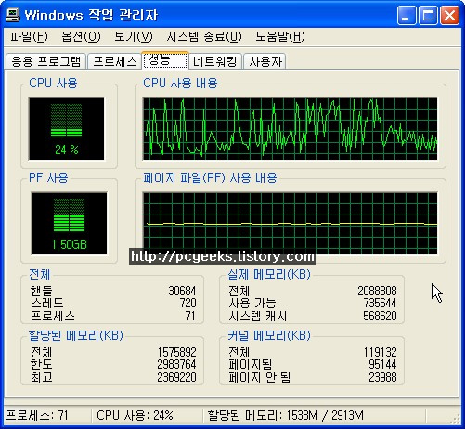The height and width of the screenshot is (429, 465).
Task: Click the Task Manager title bar icon
Action: [13, 15]
